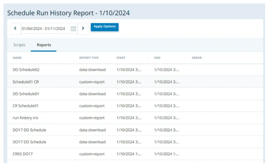Click custom-report type in Schedule01 CR row
The height and width of the screenshot is (167, 269).
92,82
